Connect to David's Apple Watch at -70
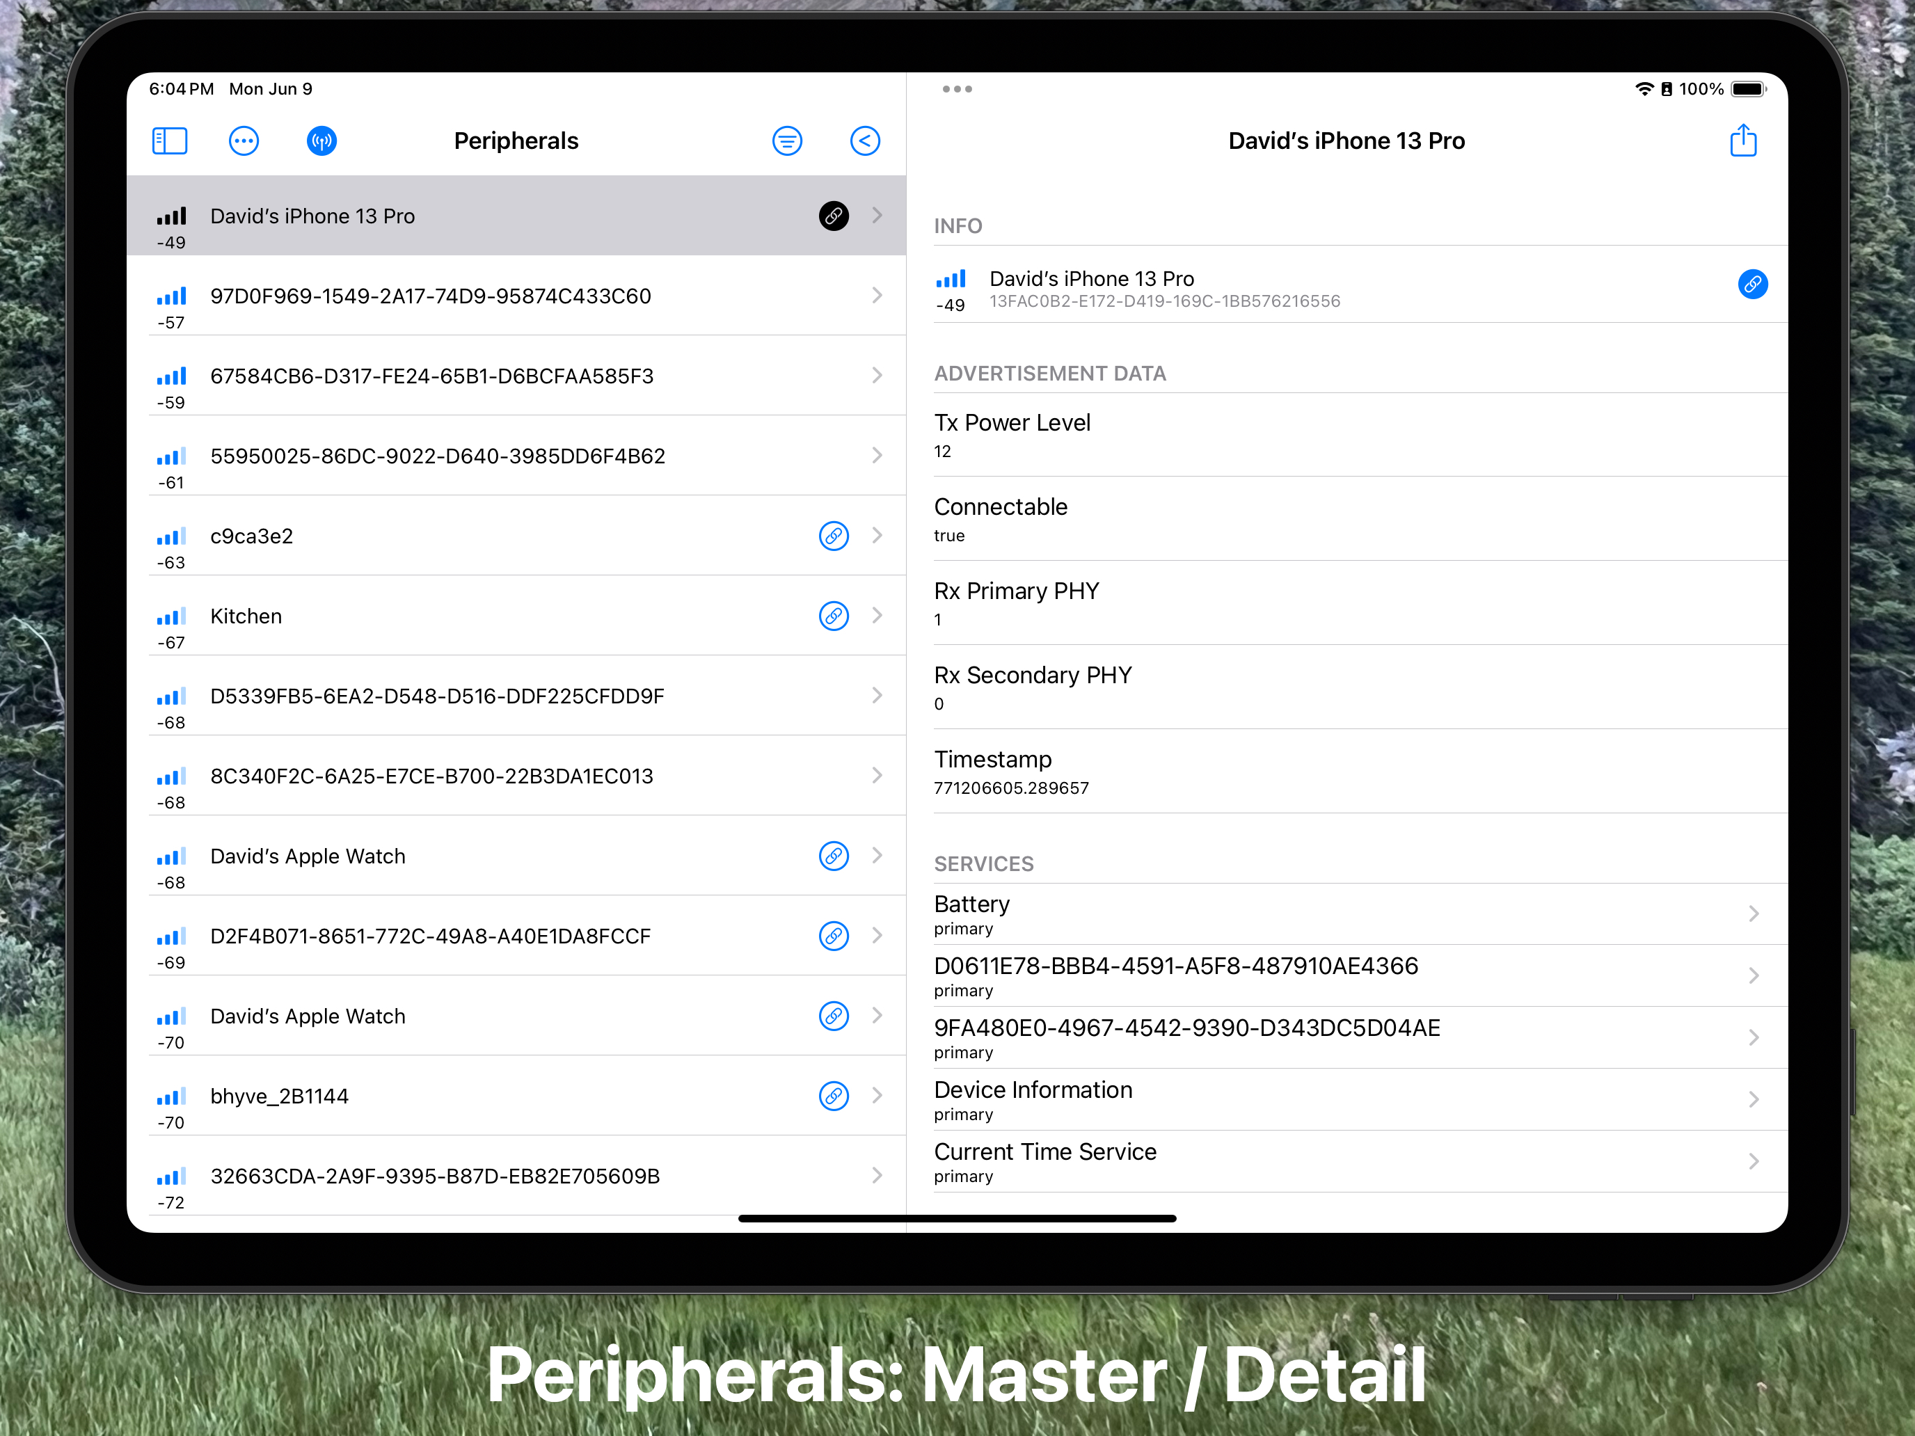Image resolution: width=1915 pixels, height=1436 pixels. (834, 1016)
